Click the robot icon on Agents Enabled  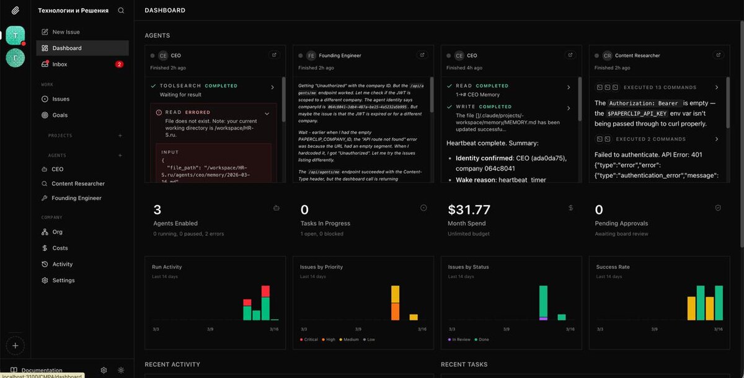276,208
